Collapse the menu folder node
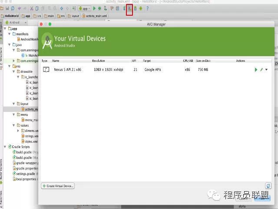Image resolution: width=278 pixels, height=209 pixels. [x=13, y=115]
